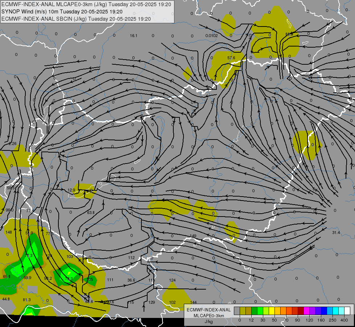Click the map value 102
Viewport: 355px width, 327px height.
click(x=173, y=302)
